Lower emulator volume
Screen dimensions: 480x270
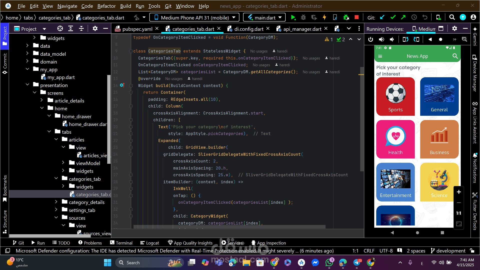pyautogui.click(x=392, y=39)
